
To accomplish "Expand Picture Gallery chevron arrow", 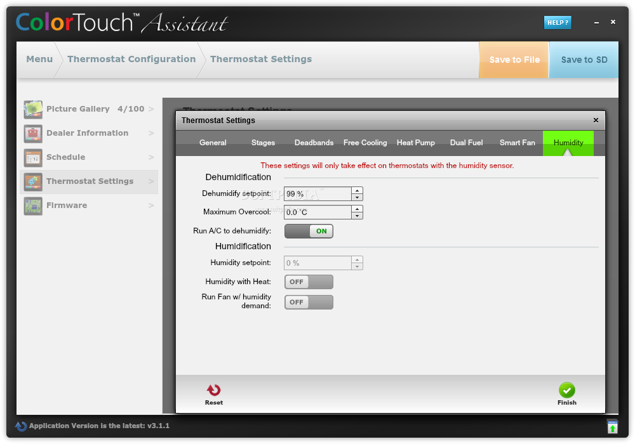I will click(x=151, y=108).
